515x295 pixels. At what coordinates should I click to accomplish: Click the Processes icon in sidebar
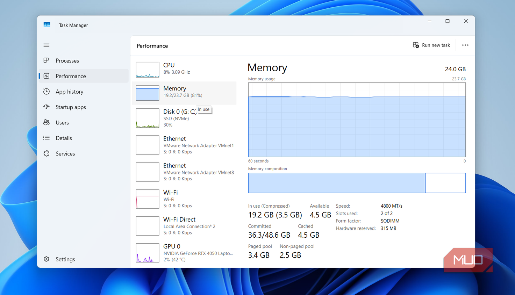47,60
